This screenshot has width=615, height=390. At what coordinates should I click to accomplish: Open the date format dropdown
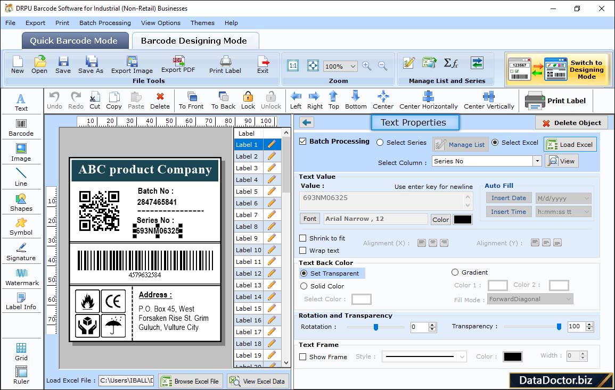coord(586,198)
